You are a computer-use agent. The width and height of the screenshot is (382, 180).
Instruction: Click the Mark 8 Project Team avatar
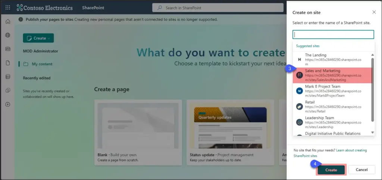(300, 91)
